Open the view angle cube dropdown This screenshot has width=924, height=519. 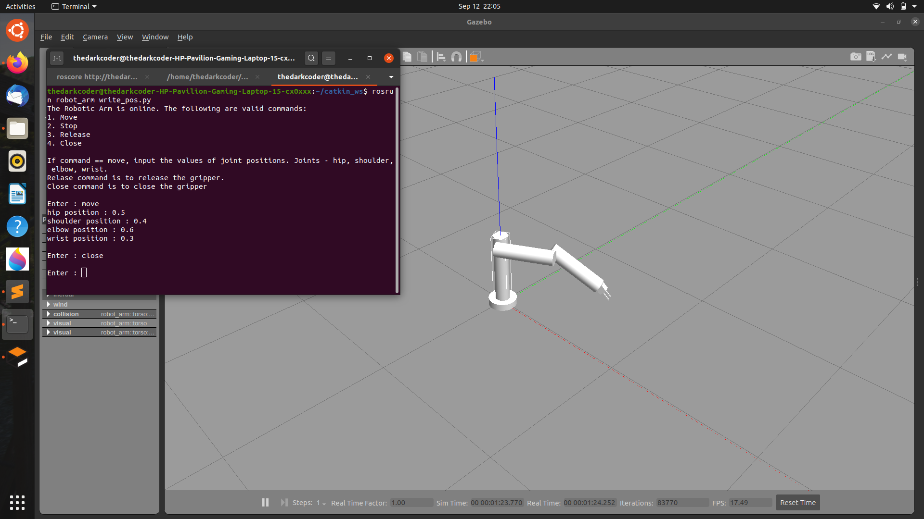[x=476, y=57]
